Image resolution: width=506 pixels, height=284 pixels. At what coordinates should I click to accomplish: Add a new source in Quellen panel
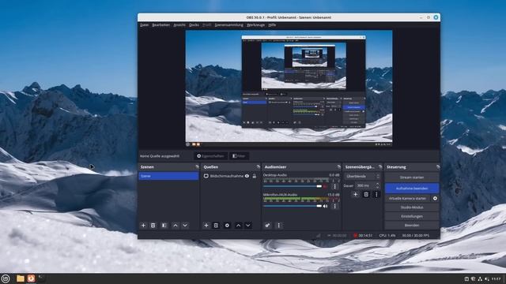(x=206, y=226)
